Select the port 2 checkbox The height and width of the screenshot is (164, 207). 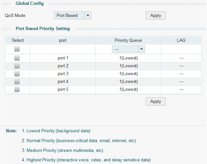[17, 66]
